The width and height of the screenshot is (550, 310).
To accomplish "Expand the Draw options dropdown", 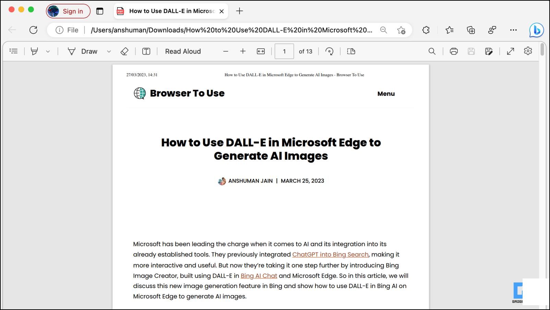I will (109, 51).
